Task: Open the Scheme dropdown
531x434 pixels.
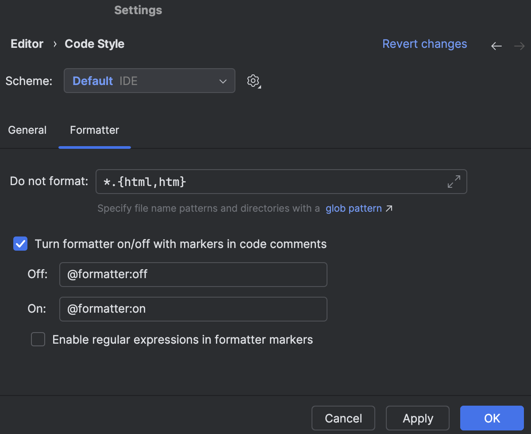Action: coord(150,81)
